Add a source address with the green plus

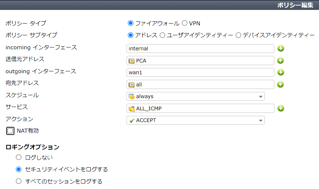[281, 60]
